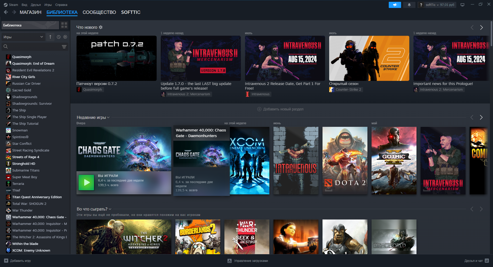
Task: Play Chaos Gate with green button
Action: coord(86,183)
